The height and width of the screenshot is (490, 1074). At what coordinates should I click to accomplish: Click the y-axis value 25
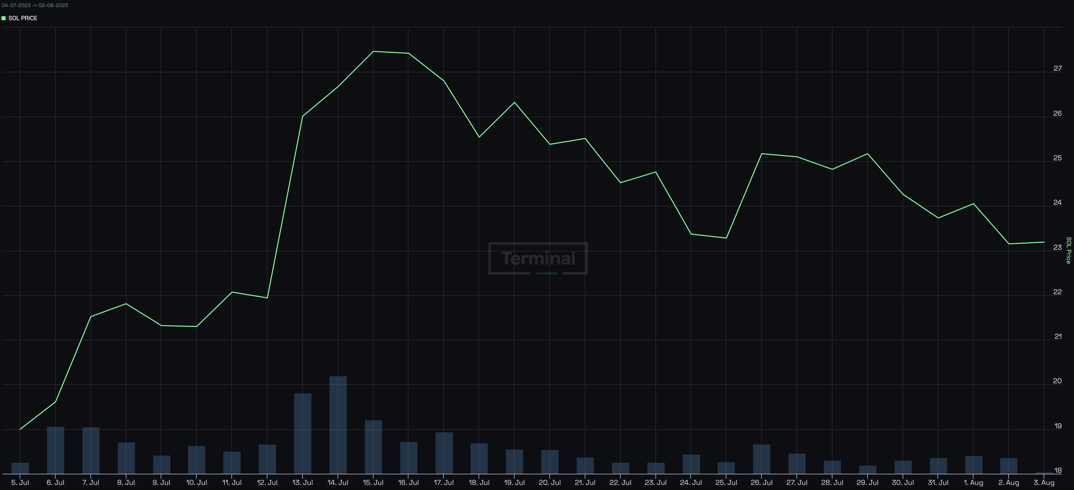coord(1057,158)
